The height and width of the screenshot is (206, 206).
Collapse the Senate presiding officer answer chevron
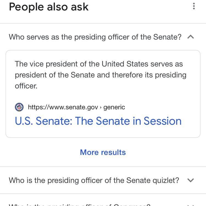point(191,37)
